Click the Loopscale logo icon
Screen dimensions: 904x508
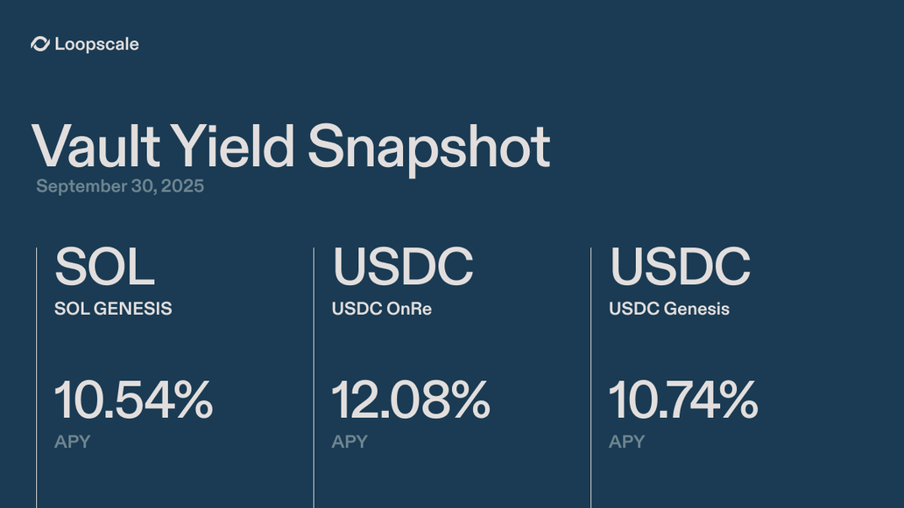point(40,44)
